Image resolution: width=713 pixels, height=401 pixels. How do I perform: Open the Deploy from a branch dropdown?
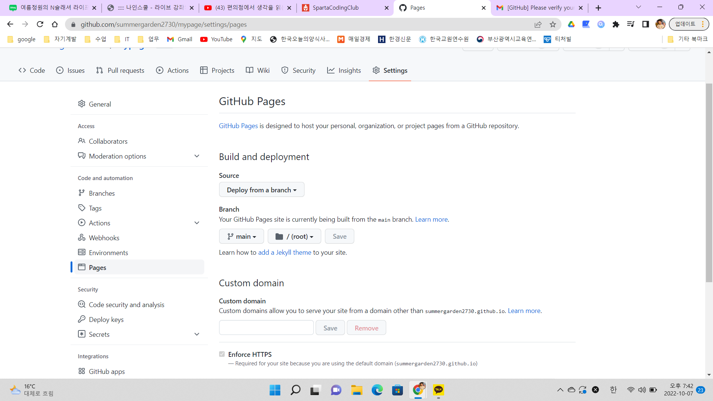(262, 190)
